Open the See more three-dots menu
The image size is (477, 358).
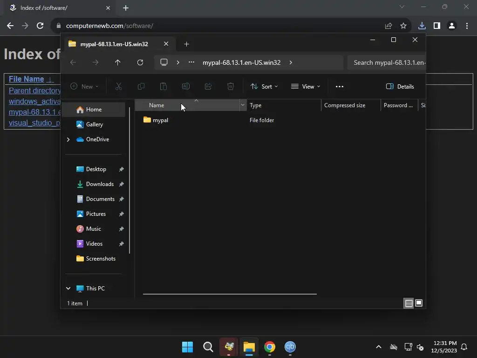click(x=340, y=86)
